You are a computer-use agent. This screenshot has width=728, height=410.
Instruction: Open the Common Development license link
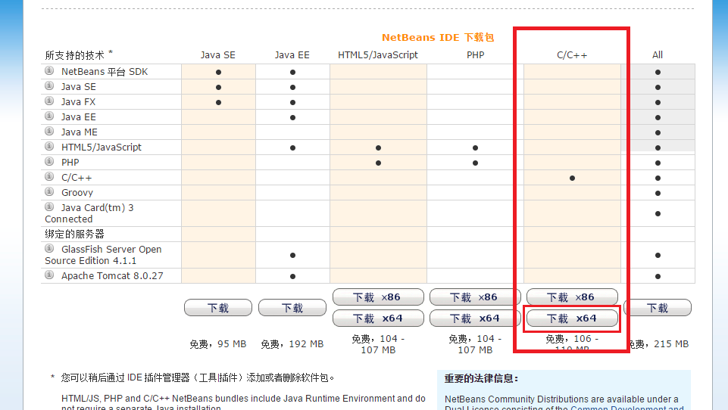pyautogui.click(x=626, y=407)
